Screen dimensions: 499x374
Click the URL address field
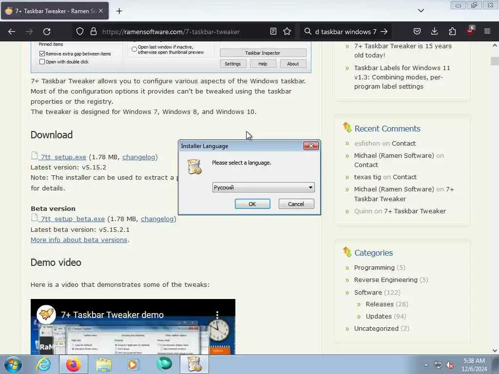click(171, 32)
